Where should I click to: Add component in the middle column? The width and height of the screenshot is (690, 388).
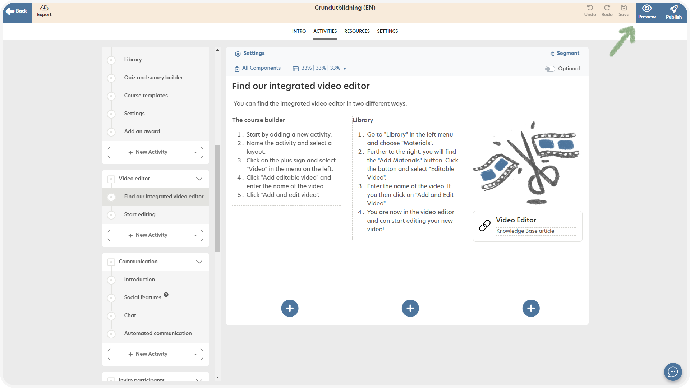410,308
